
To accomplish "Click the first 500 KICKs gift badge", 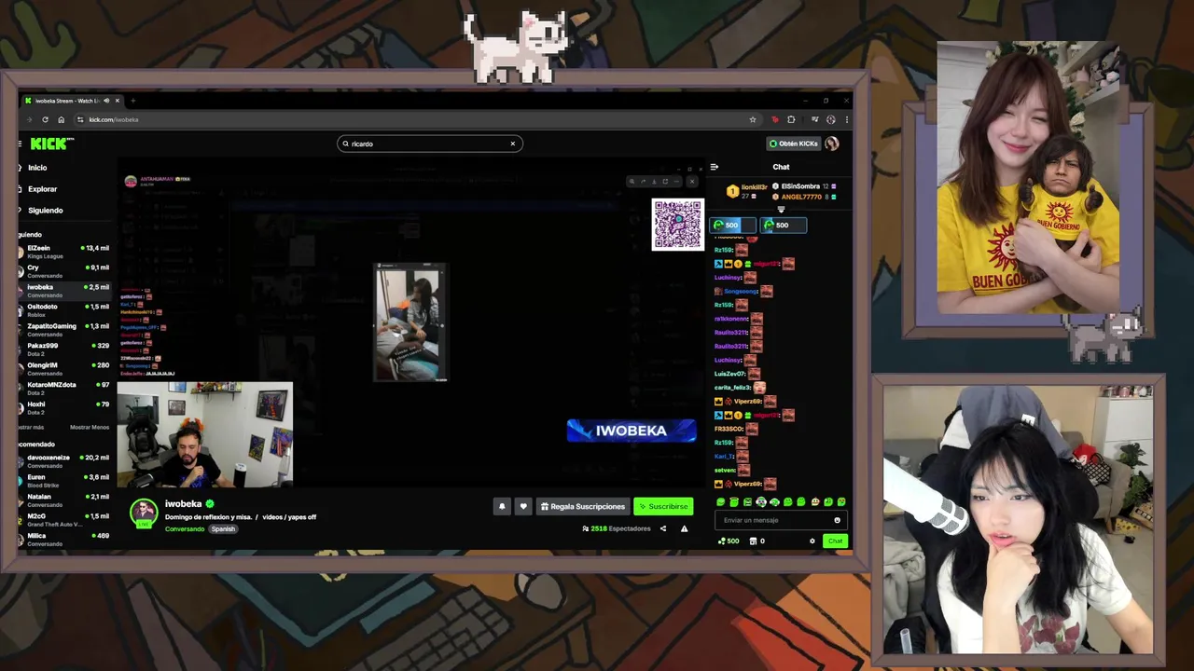I will pos(732,225).
